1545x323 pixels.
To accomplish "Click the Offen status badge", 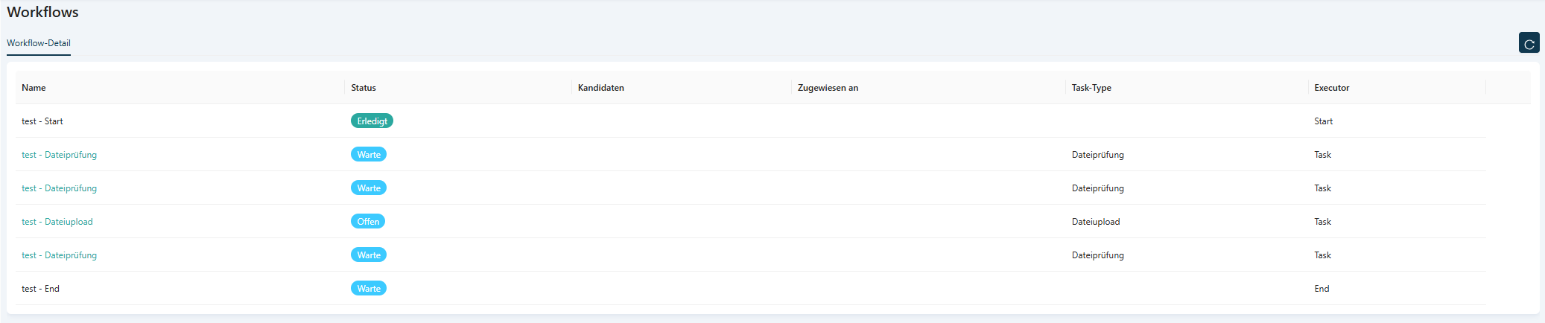I will [x=368, y=221].
